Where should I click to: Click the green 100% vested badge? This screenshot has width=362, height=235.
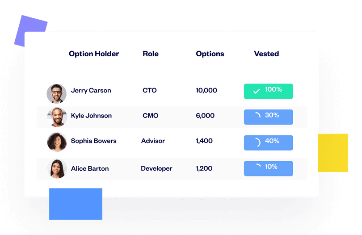coord(268,91)
